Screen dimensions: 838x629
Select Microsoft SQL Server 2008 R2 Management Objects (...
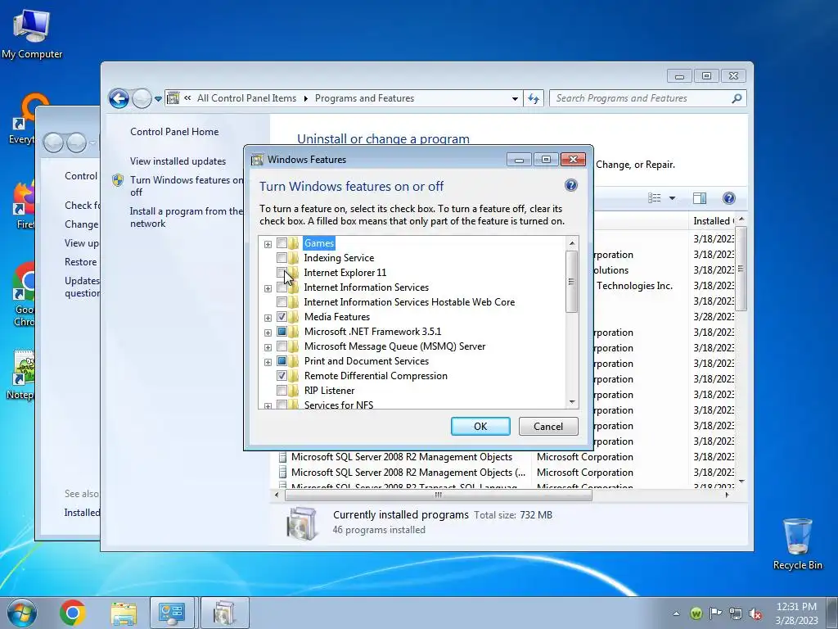pos(408,473)
